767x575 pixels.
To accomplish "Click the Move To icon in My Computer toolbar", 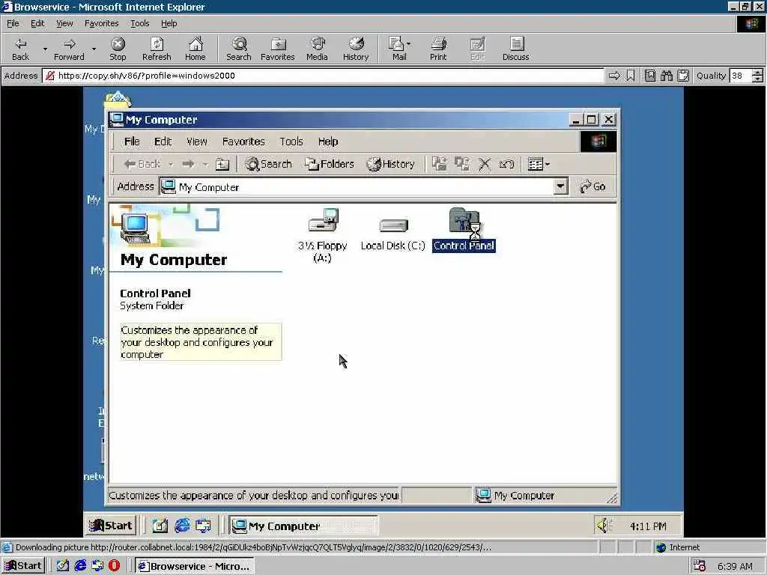I will pyautogui.click(x=439, y=164).
